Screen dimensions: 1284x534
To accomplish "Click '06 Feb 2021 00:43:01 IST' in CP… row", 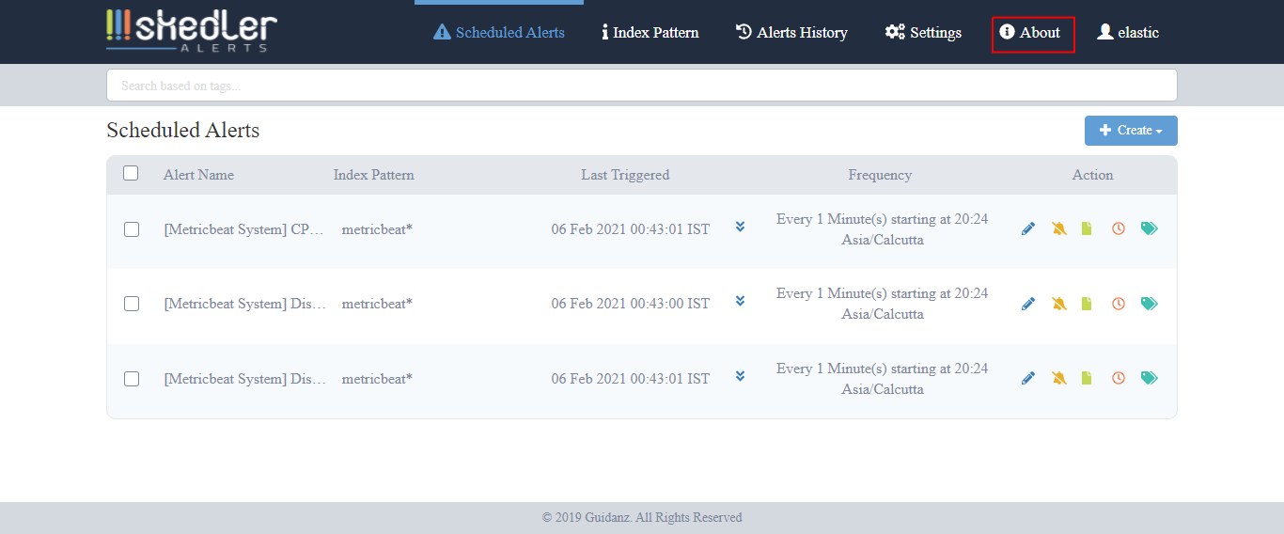I will 631,229.
